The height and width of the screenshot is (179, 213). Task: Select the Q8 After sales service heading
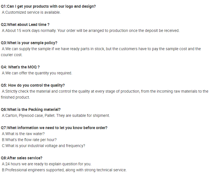(22, 158)
